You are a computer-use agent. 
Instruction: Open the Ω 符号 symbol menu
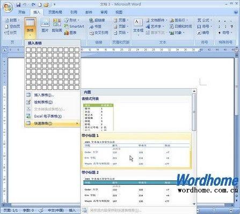(205, 26)
